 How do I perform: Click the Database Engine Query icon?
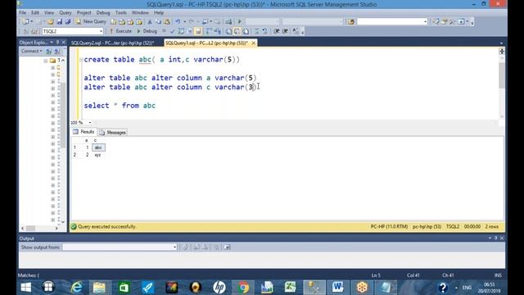(113, 22)
